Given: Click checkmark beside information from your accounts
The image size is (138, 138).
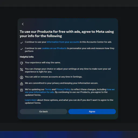Looking at the screenshot, I should pyautogui.click(x=22, y=43).
